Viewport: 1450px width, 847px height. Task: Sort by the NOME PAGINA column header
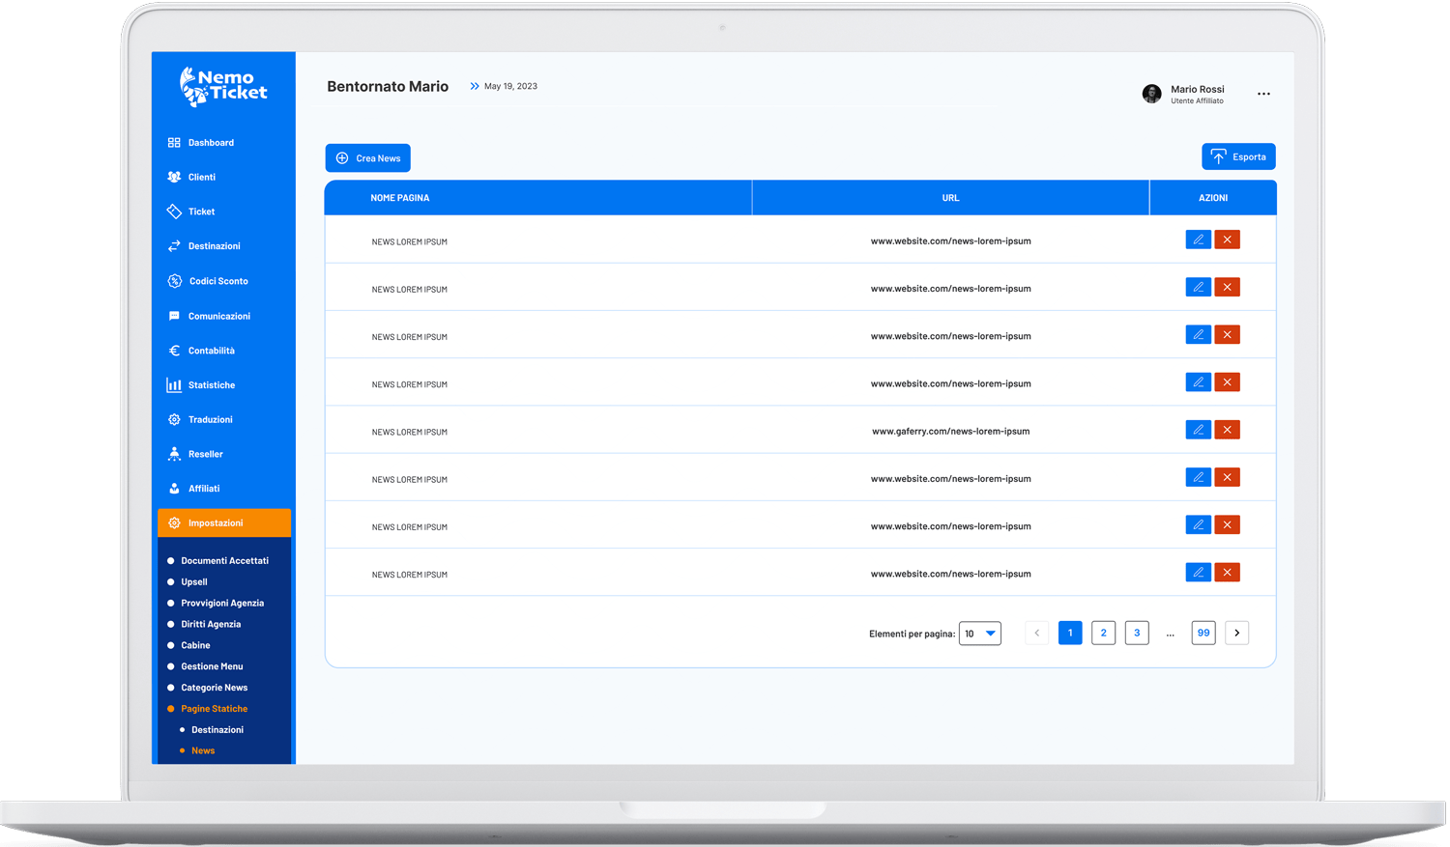(x=400, y=198)
